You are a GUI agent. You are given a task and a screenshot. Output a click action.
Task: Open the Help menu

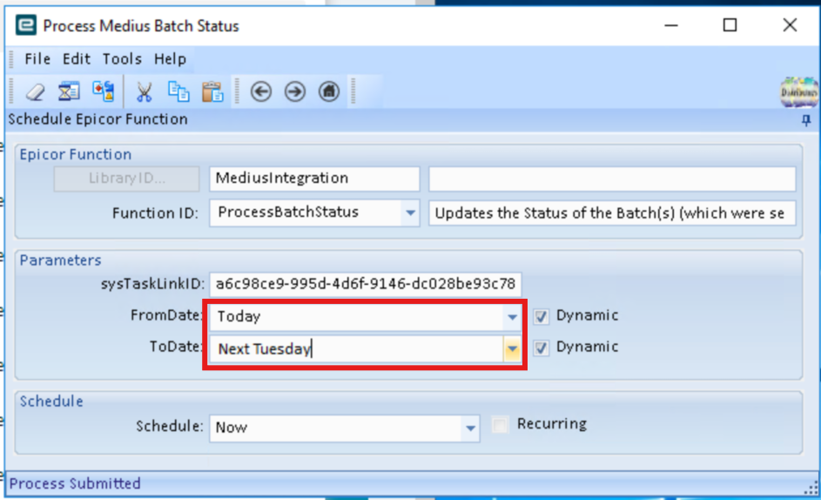click(x=170, y=58)
